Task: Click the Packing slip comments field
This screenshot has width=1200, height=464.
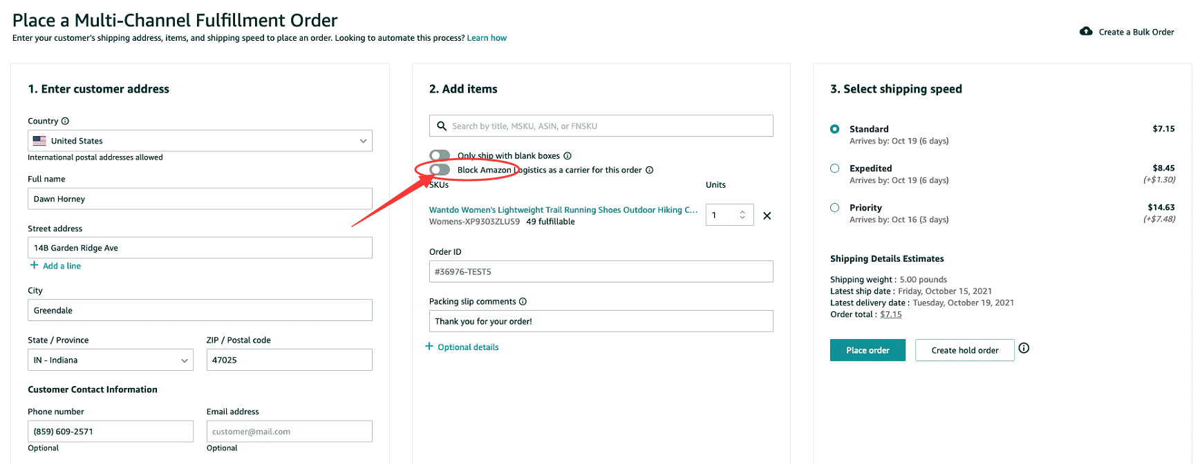Action: (x=601, y=321)
